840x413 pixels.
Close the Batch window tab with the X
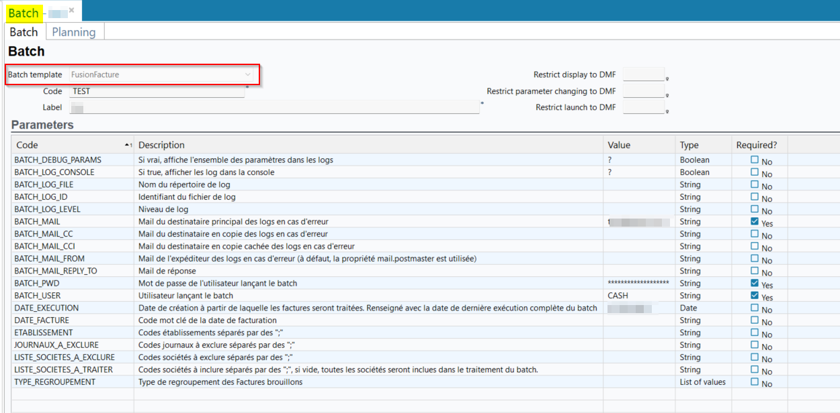tap(71, 10)
